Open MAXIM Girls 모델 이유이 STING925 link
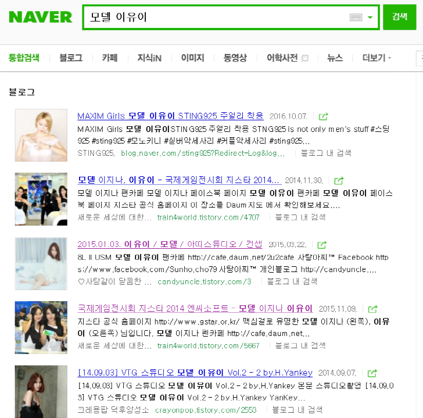Image resolution: width=423 pixels, height=418 pixels. (x=170, y=116)
